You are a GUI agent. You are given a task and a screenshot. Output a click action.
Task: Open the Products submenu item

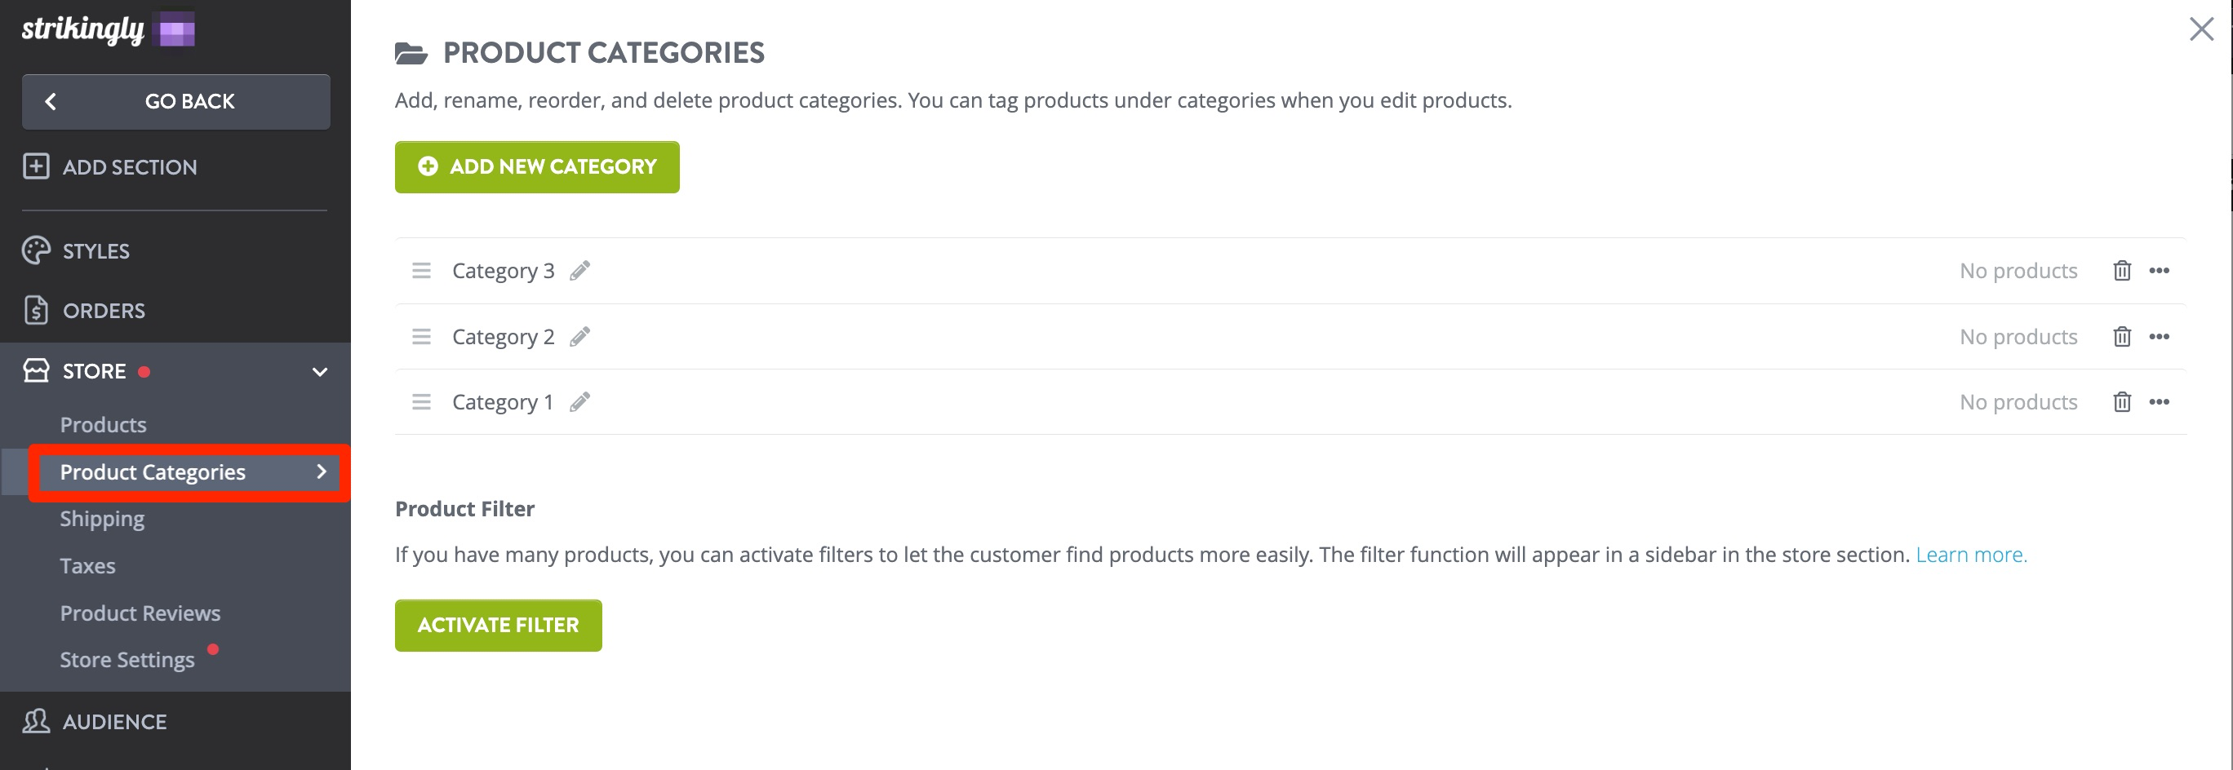(103, 425)
